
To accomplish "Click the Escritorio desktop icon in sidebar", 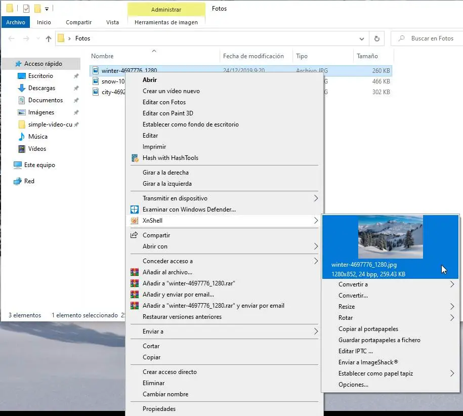I will click(x=22, y=76).
